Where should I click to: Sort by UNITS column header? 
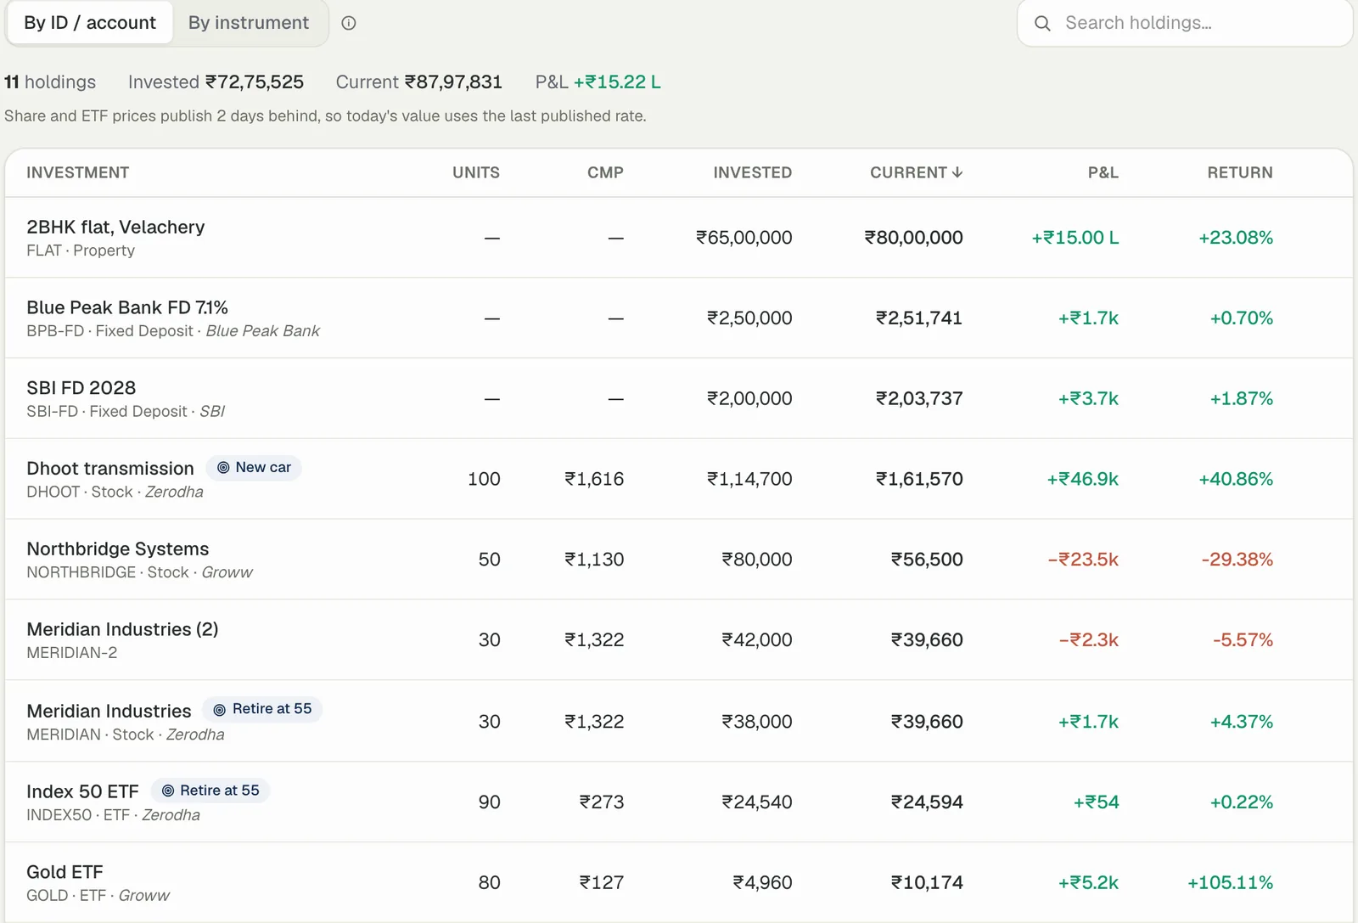(476, 172)
